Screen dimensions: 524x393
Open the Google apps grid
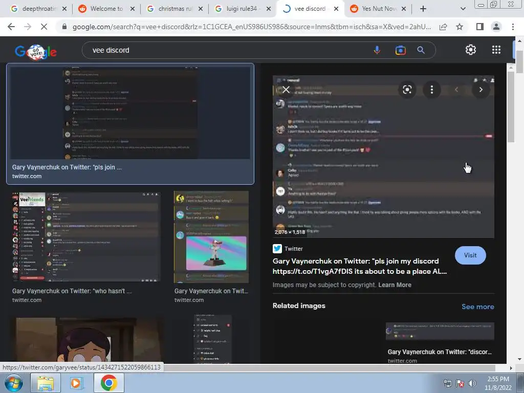tap(496, 50)
